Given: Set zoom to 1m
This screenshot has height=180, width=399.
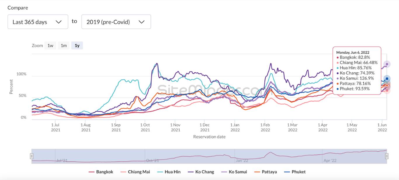Looking at the screenshot, I should point(64,45).
